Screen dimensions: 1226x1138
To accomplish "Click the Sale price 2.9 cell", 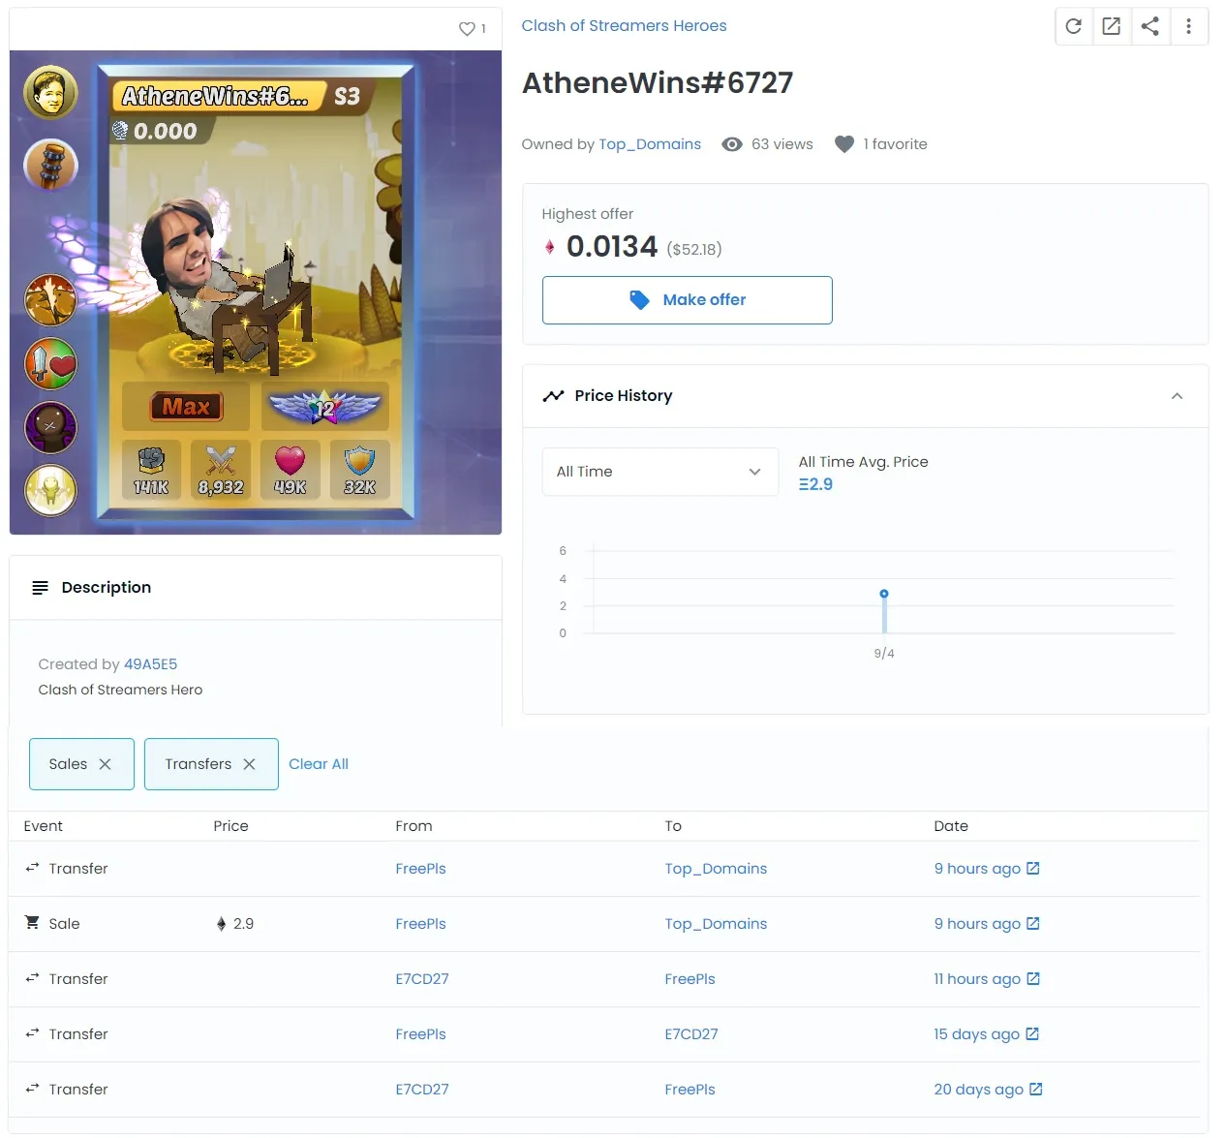I will point(234,924).
